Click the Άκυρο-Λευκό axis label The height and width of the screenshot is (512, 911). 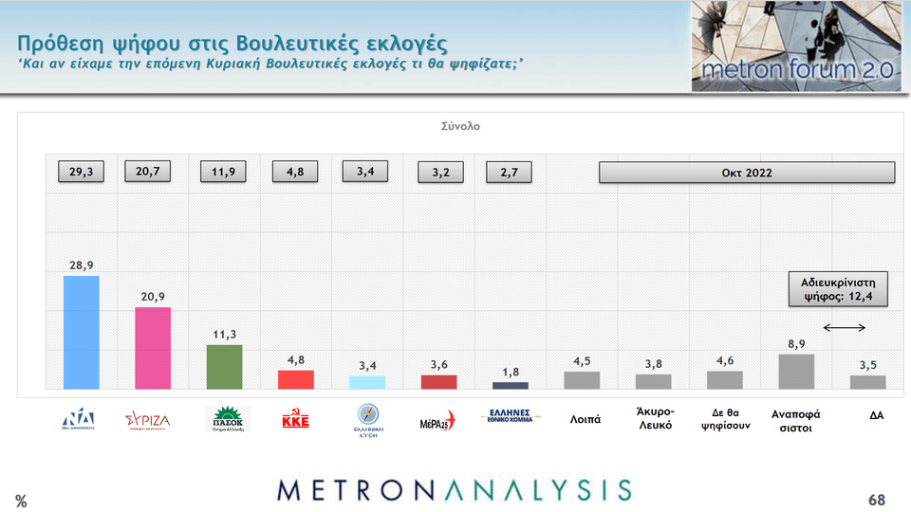(x=656, y=418)
